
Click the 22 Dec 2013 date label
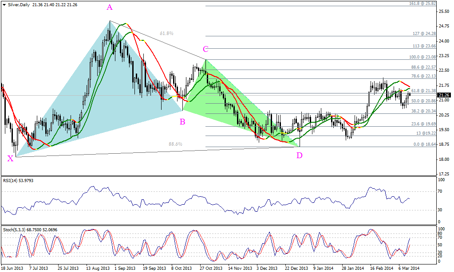coord(296,268)
